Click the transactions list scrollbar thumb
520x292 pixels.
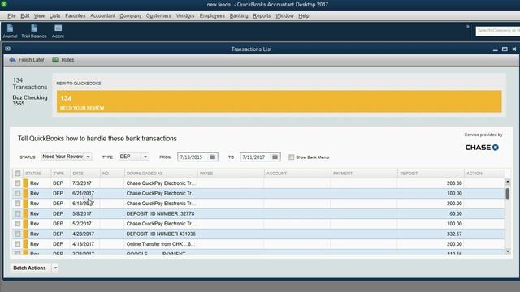pos(507,193)
